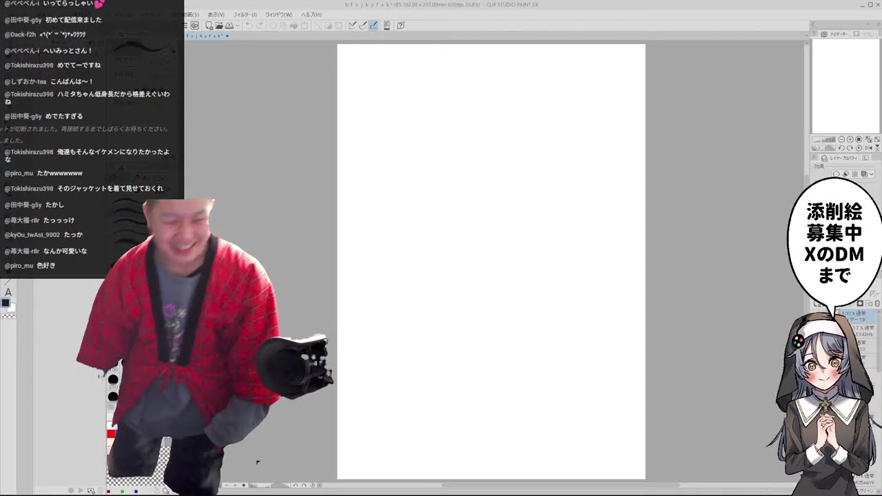Expand the layer effect options dropdown arrow
The width and height of the screenshot is (882, 496).
(x=872, y=174)
